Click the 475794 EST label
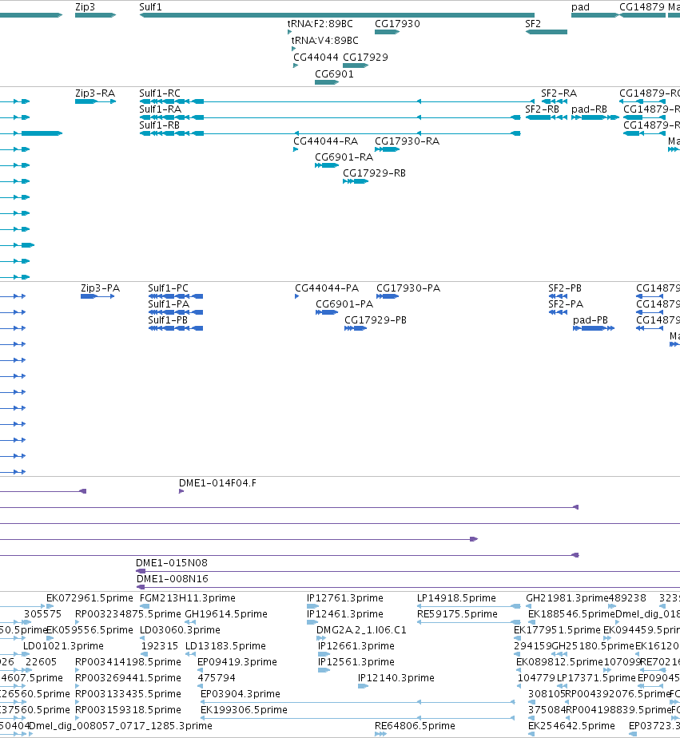Screen dimensions: 680x738 click(x=217, y=678)
